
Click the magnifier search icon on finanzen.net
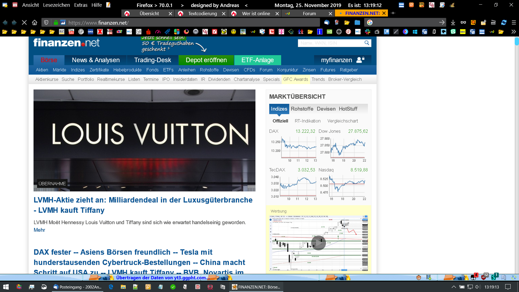tap(367, 43)
